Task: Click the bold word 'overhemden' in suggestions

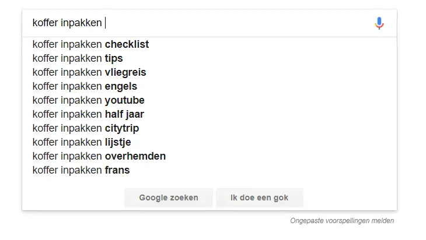Action: tap(135, 156)
